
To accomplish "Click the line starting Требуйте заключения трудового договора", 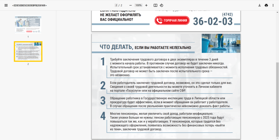I will (x=164, y=59).
